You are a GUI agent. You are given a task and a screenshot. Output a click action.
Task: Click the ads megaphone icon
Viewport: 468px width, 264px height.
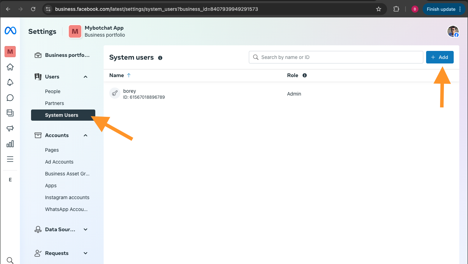click(x=10, y=128)
